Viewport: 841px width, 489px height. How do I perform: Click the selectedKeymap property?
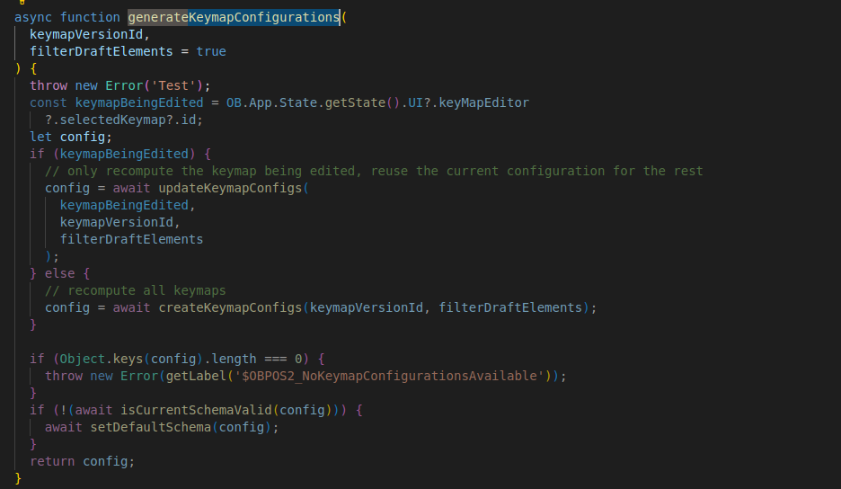[112, 120]
